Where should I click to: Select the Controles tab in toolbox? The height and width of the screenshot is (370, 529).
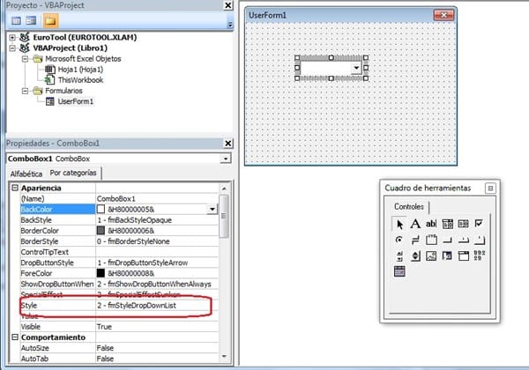click(x=408, y=206)
